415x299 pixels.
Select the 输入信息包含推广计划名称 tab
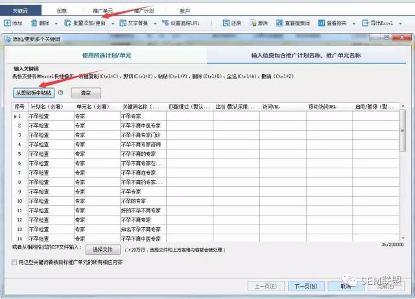pyautogui.click(x=307, y=56)
